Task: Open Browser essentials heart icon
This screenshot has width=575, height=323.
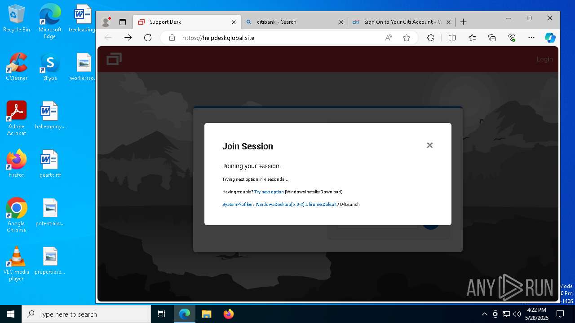Action: 512,38
